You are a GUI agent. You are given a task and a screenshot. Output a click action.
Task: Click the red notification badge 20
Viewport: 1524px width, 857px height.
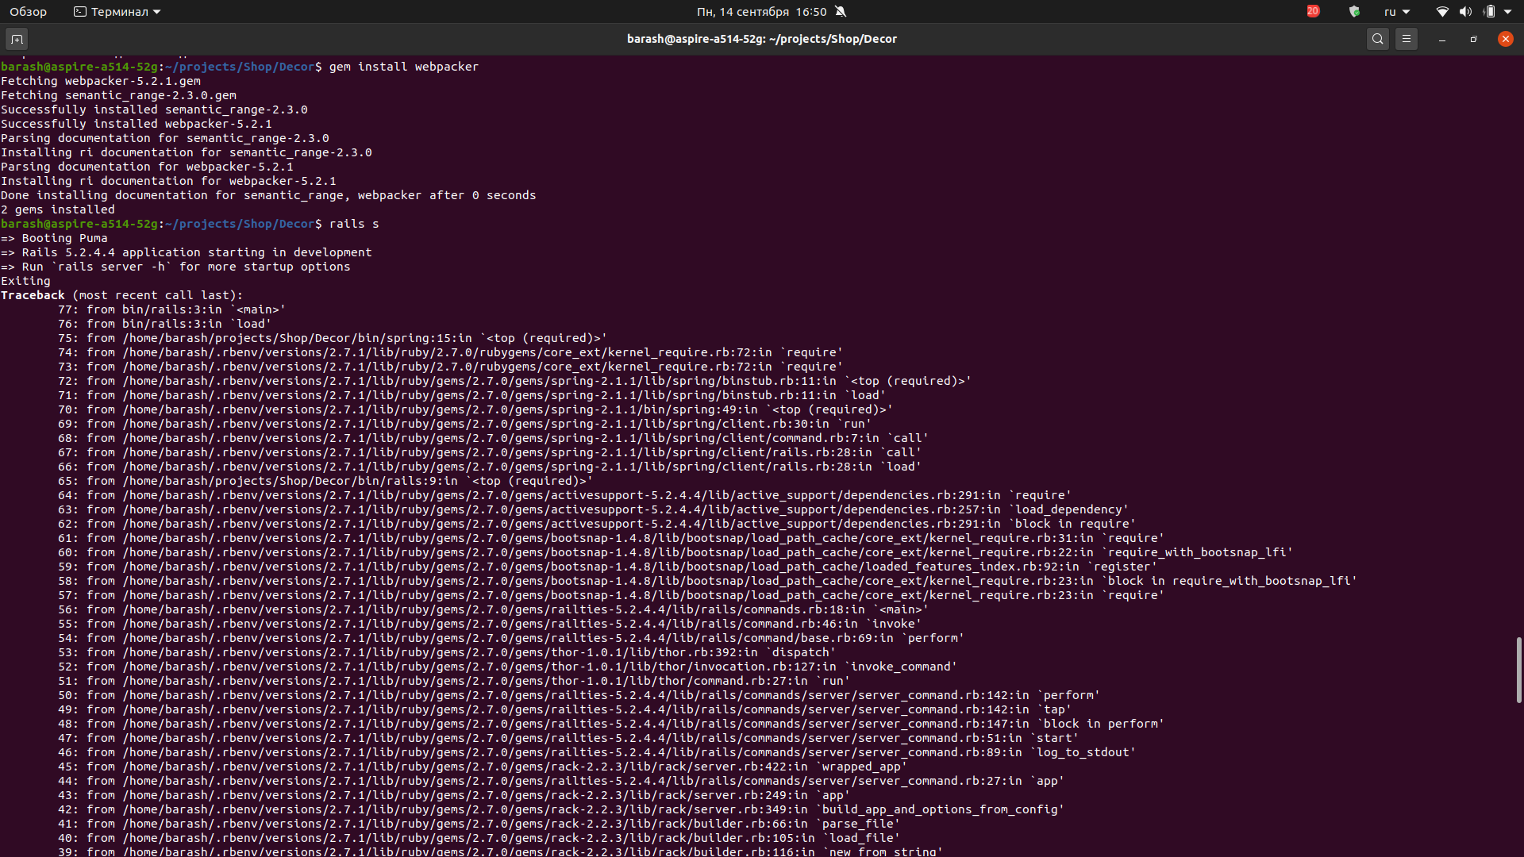pyautogui.click(x=1314, y=11)
